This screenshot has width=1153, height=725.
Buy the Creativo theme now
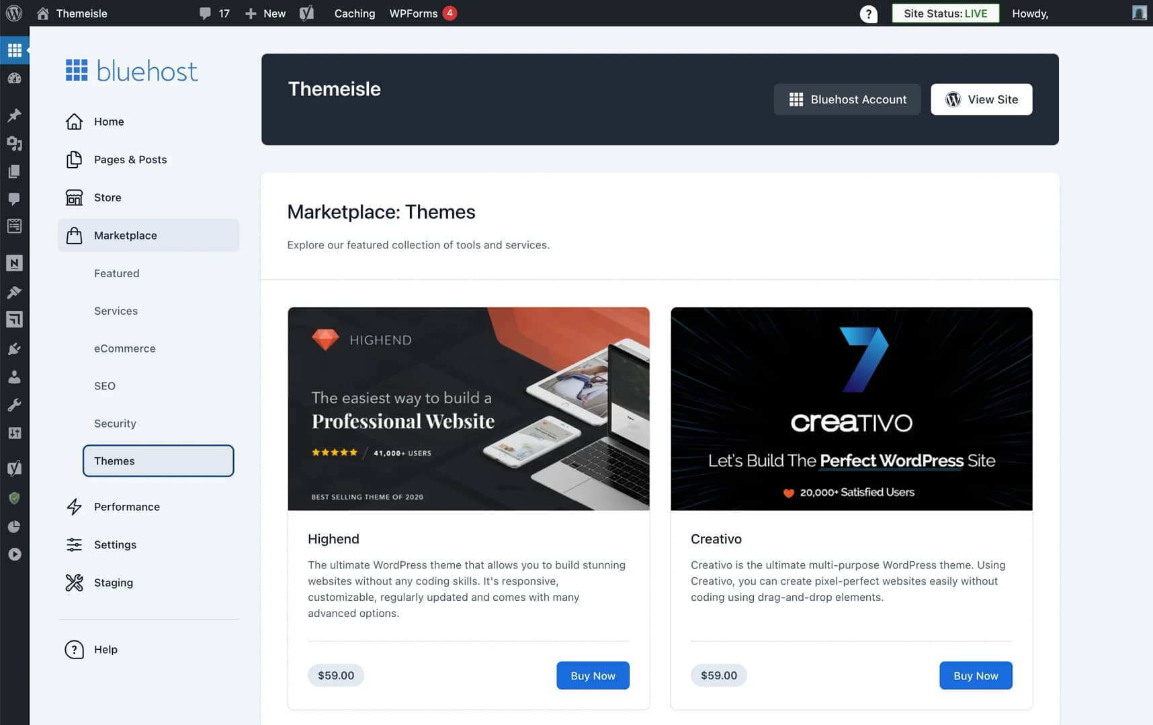[976, 675]
